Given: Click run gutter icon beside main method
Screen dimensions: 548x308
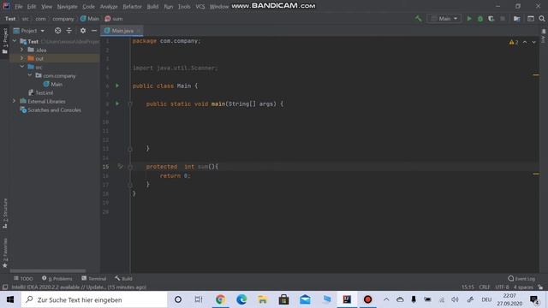Looking at the screenshot, I should 117,104.
